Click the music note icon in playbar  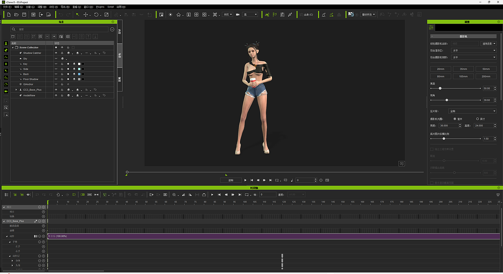(x=292, y=180)
